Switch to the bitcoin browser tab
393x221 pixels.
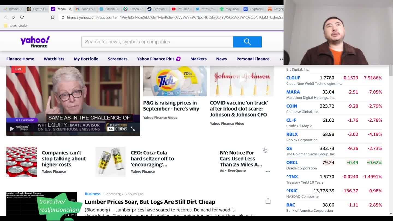pyautogui.click(x=13, y=9)
